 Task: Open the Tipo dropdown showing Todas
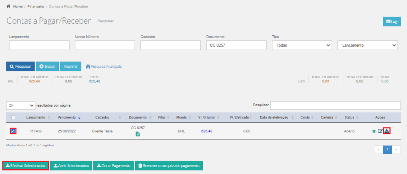click(302, 45)
